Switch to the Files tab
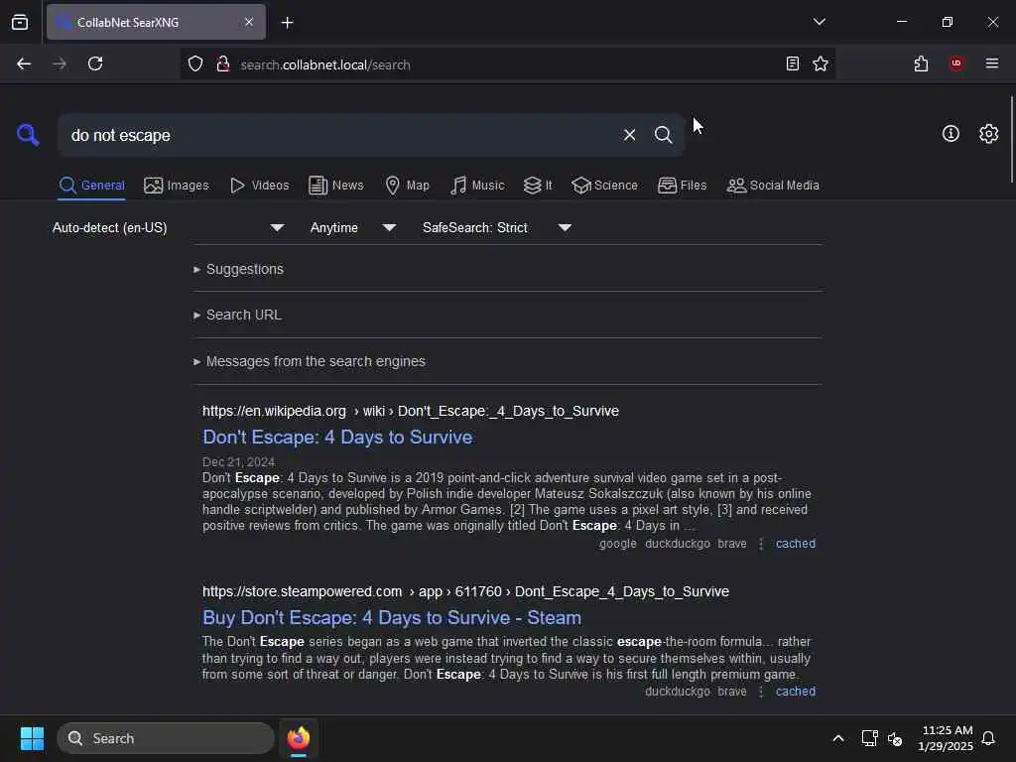1016x762 pixels. pos(683,186)
